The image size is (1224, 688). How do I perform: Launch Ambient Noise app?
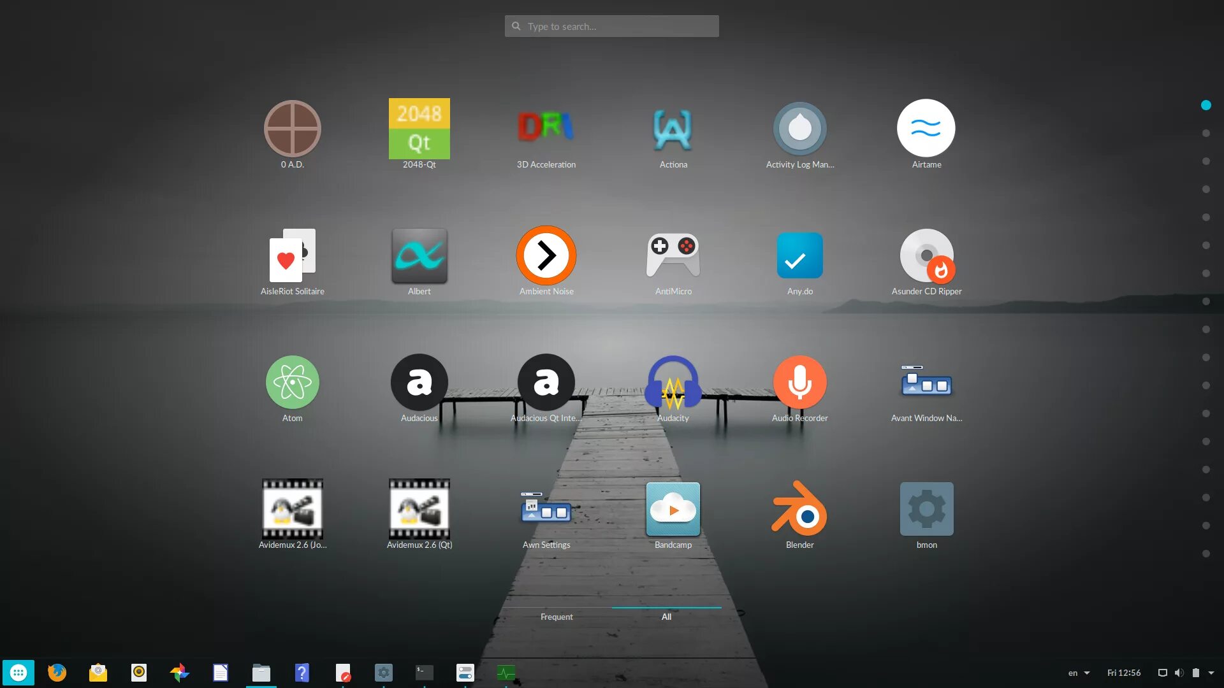point(546,256)
